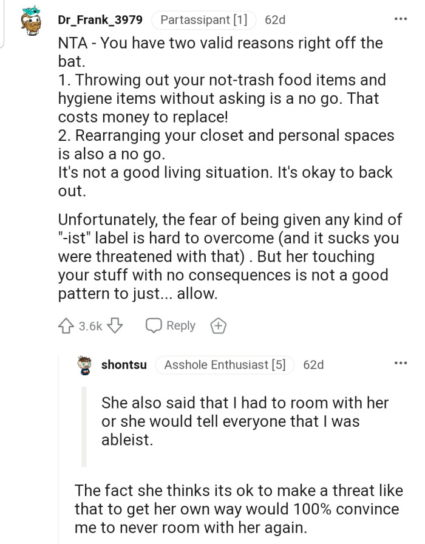Open more options for Dr_Frank_3979's comment
Image resolution: width=425 pixels, height=544 pixels.
(400, 19)
